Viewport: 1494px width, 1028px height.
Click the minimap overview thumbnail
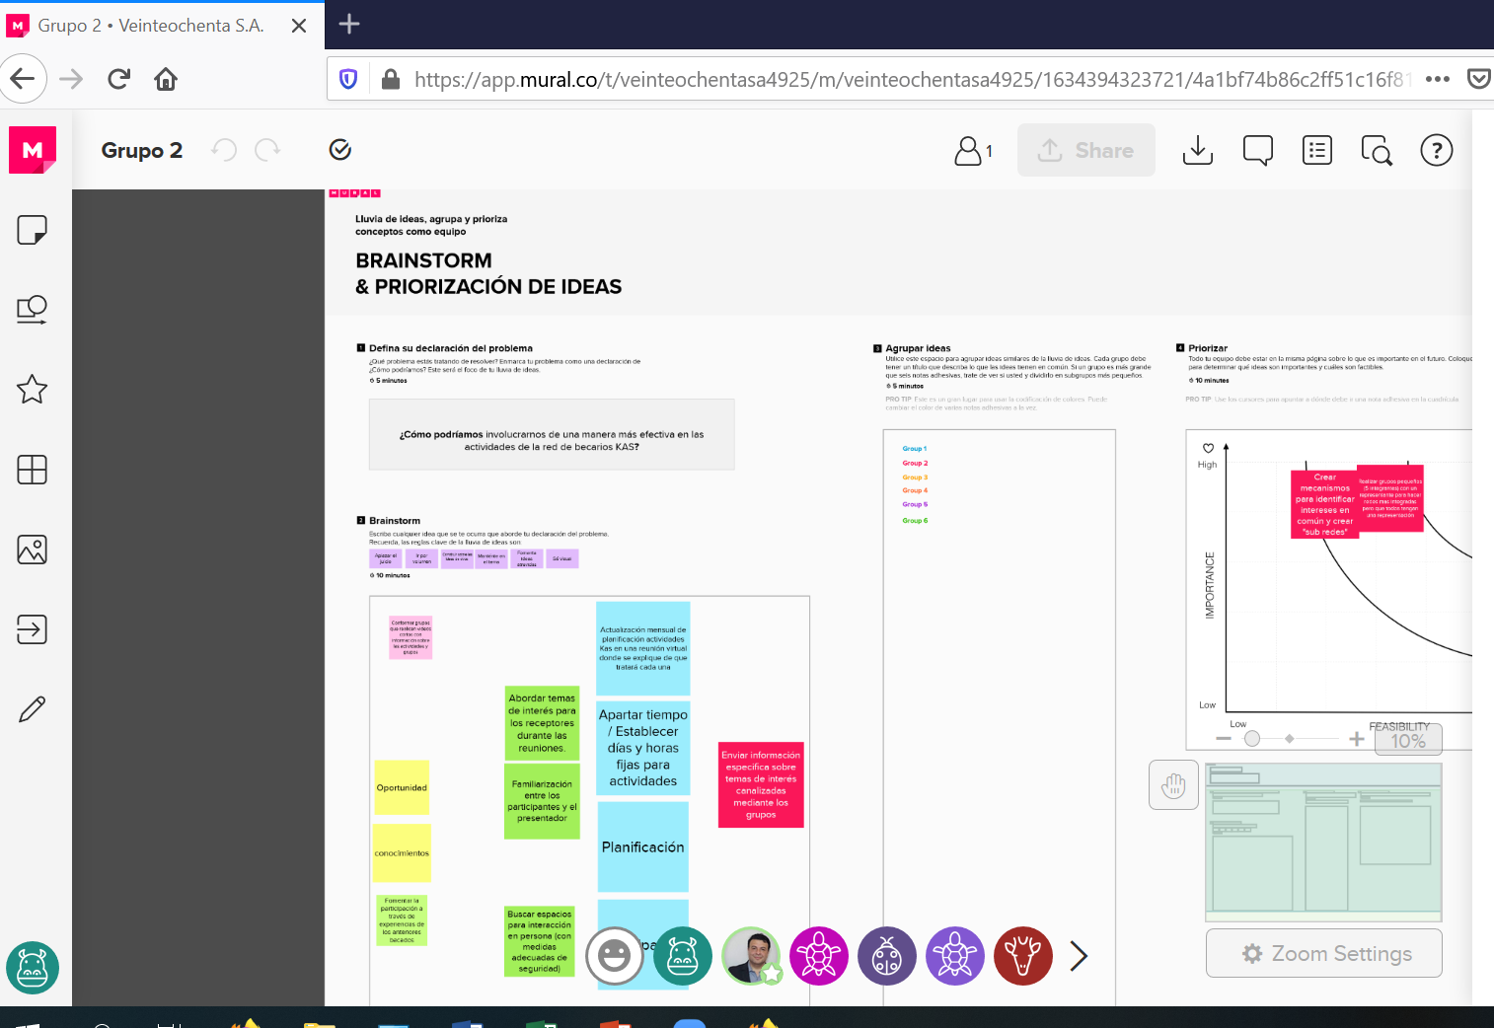[x=1324, y=843]
